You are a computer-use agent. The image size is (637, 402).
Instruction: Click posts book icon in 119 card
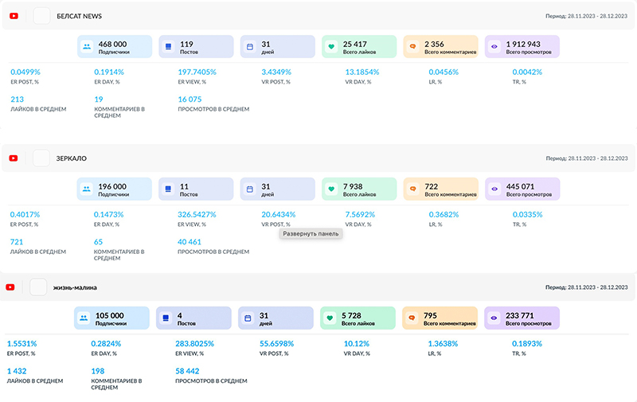coord(168,47)
